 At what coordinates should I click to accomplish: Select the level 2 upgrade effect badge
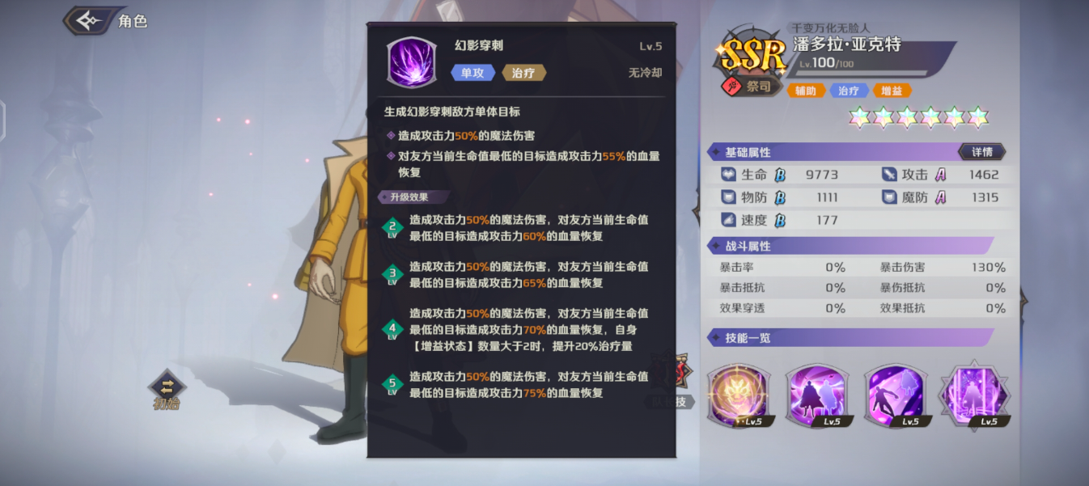click(x=392, y=228)
